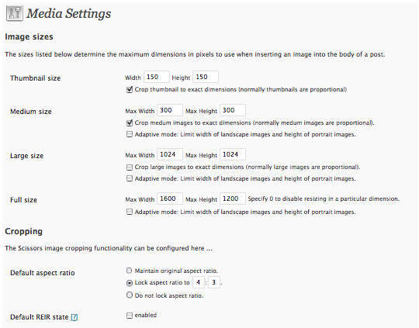
Task: Focus the Thumbnail Height field
Action: tap(206, 77)
